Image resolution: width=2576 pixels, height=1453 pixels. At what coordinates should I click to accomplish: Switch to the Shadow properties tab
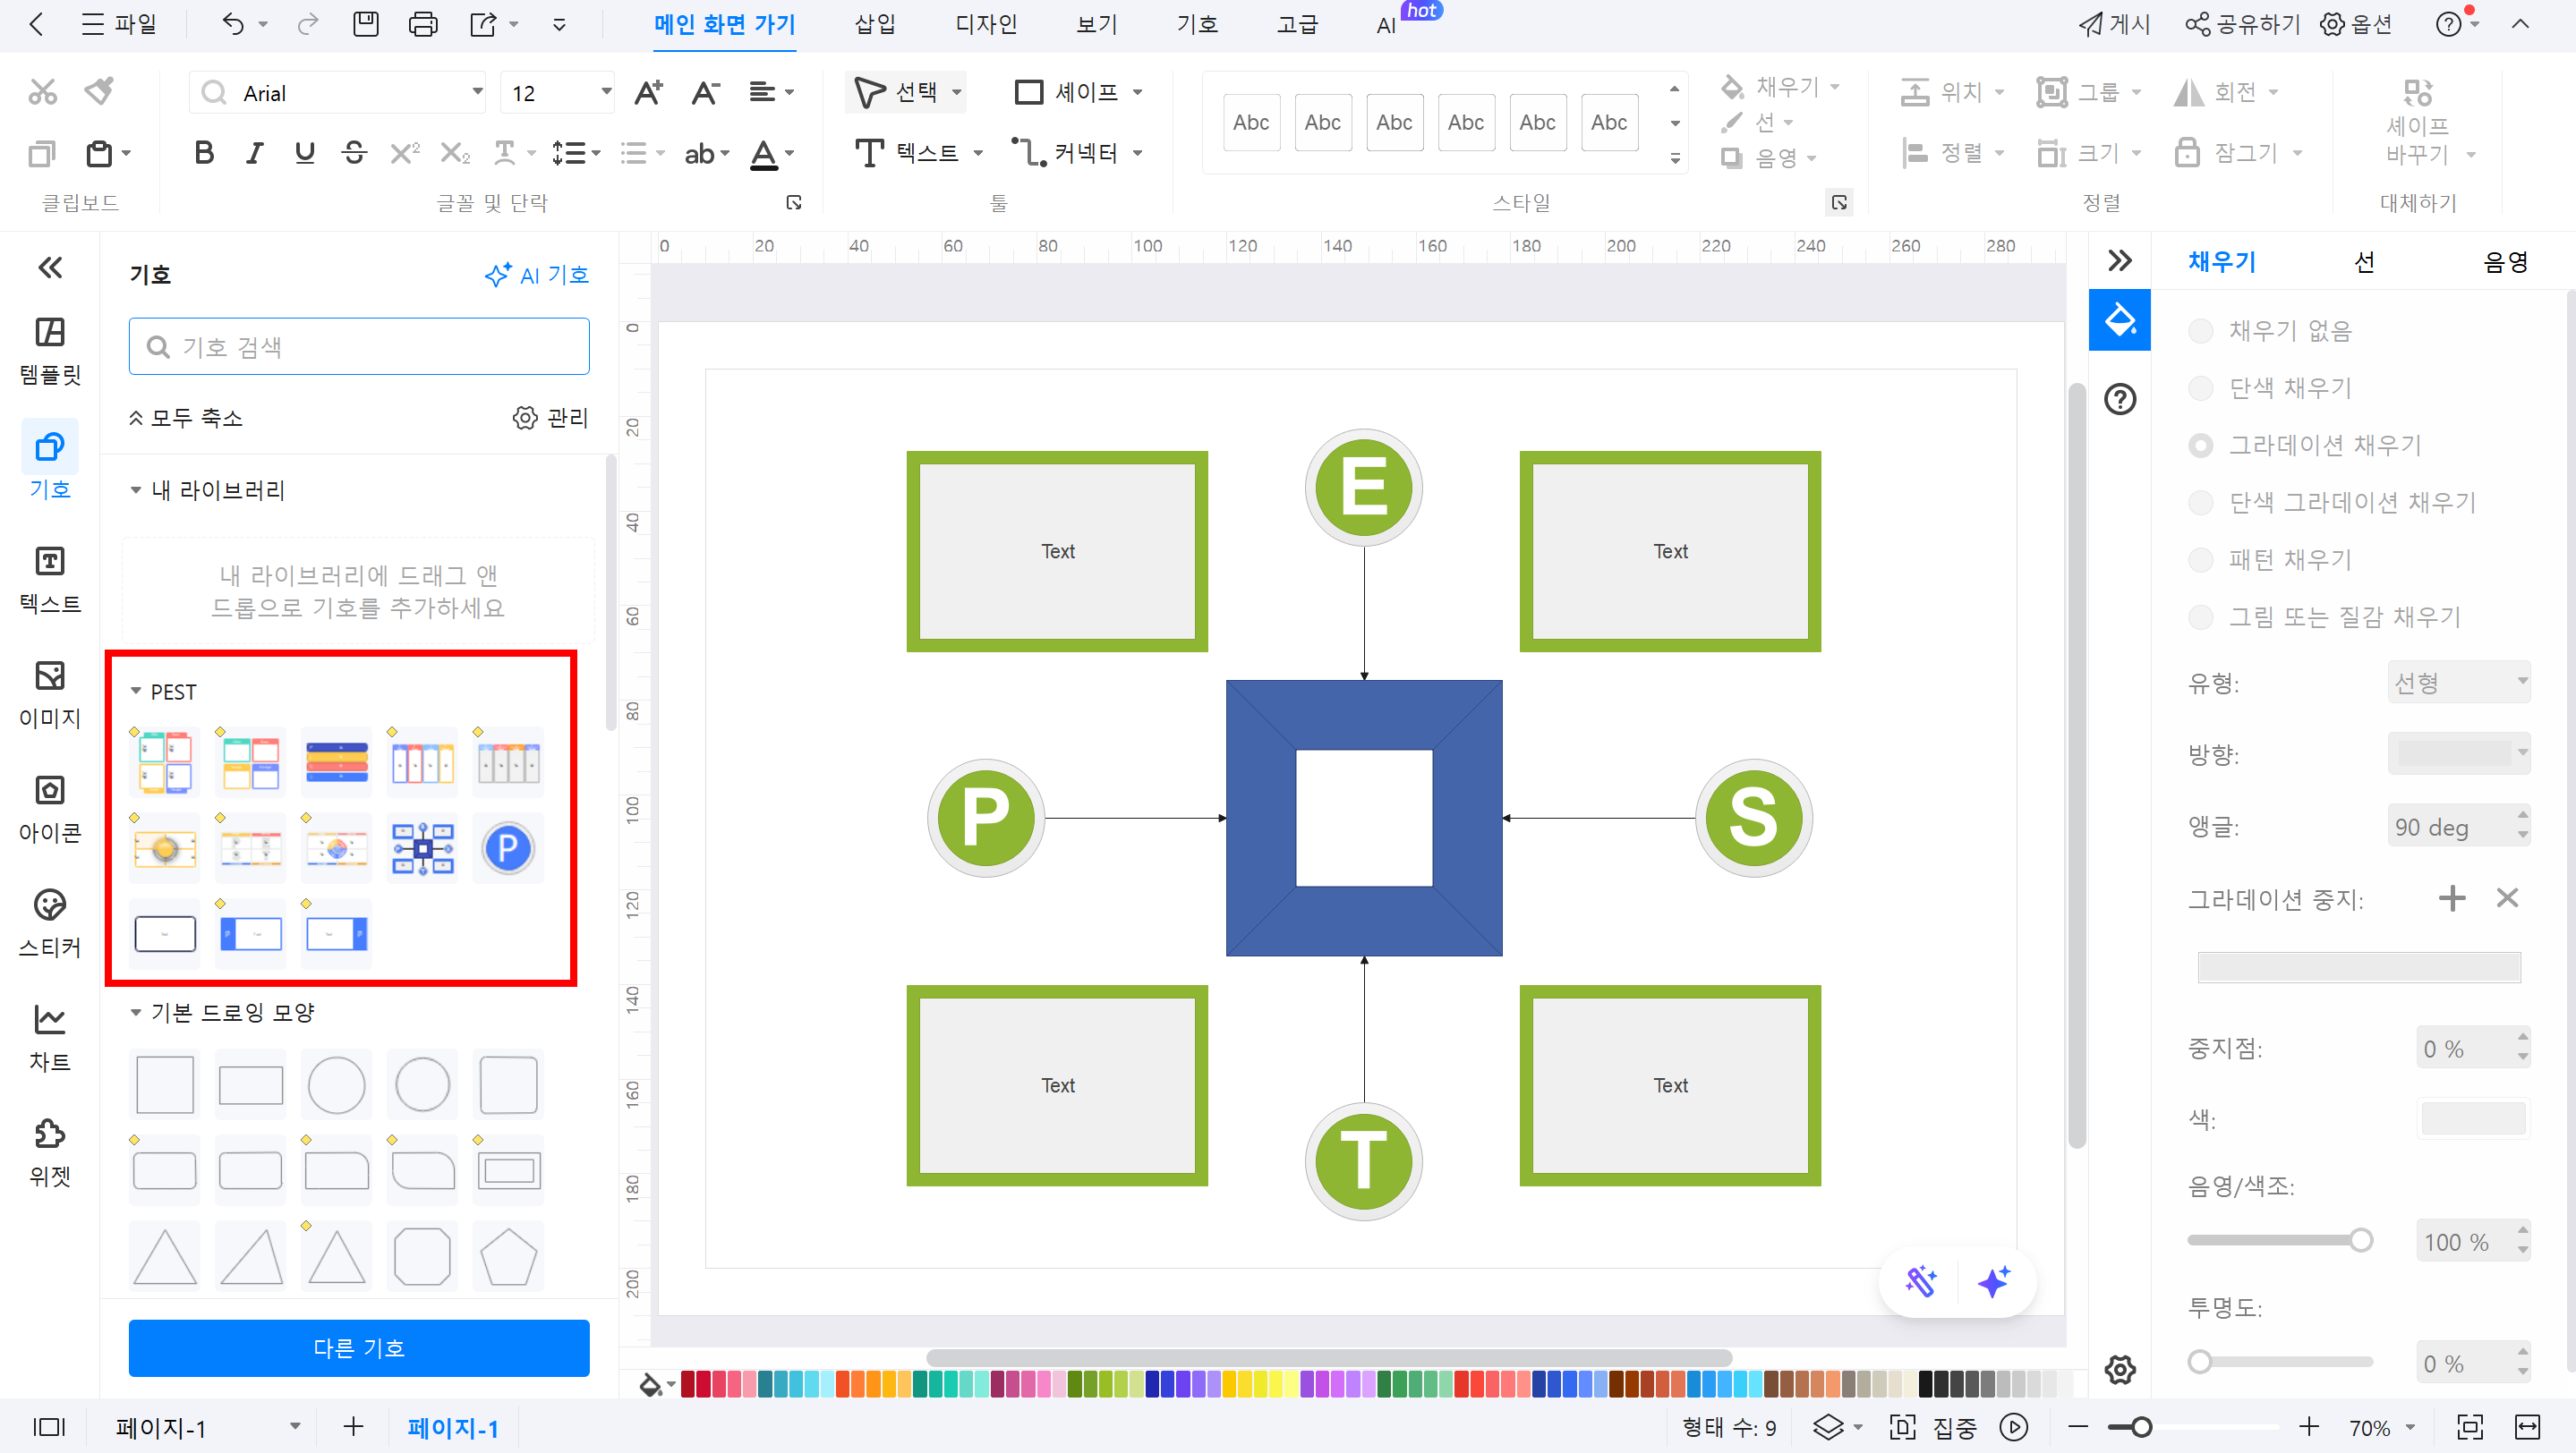[x=2505, y=262]
